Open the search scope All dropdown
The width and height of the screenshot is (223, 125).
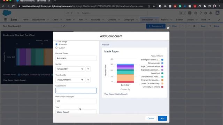(70, 13)
